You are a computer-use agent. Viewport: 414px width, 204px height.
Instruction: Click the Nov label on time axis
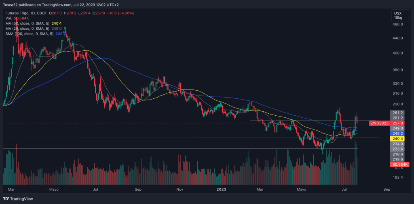pos(180,189)
